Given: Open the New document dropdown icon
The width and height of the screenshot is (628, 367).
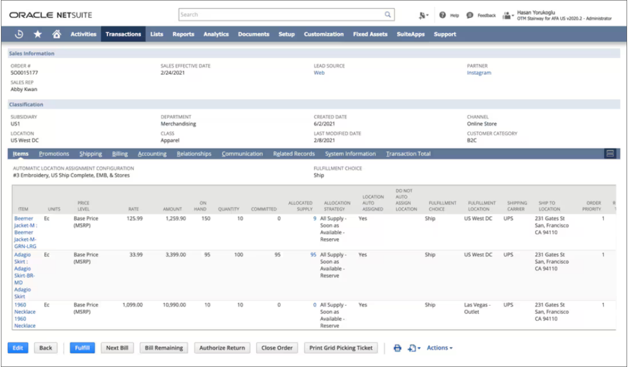Looking at the screenshot, I should click(x=414, y=348).
